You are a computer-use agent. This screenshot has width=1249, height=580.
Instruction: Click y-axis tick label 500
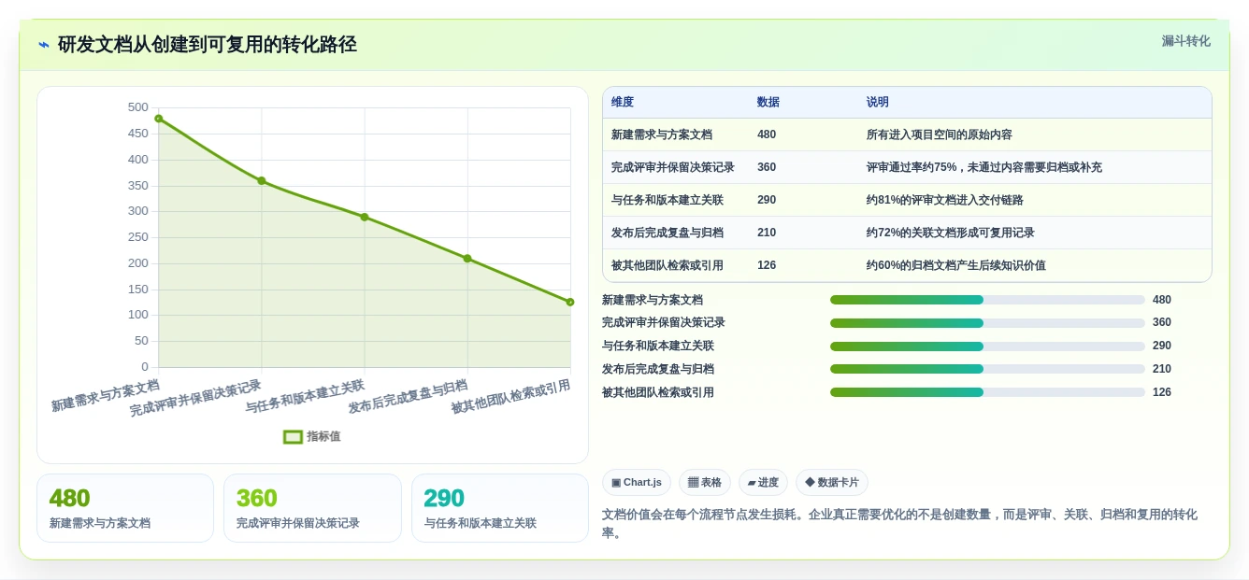(138, 107)
